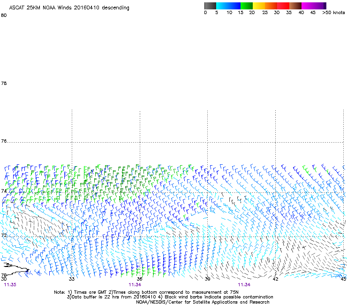This screenshot has height=305, width=347.
Task: Click the '36' longitude axis label
Action: point(139,279)
